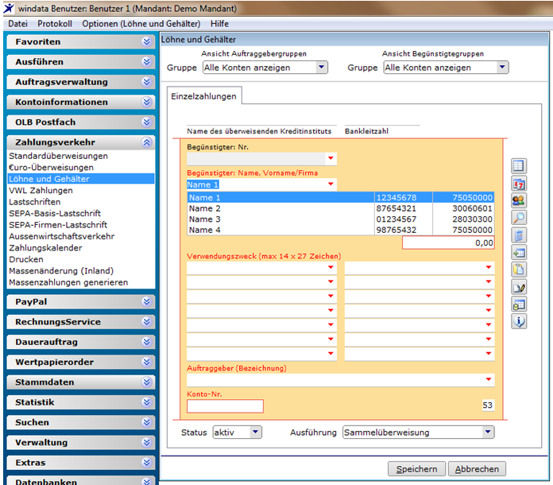Expand the Dauerauftrag section chevron
The height and width of the screenshot is (485, 553).
[x=146, y=342]
